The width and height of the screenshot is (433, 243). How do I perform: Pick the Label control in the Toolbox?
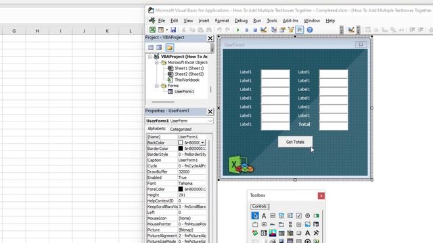pos(264,216)
